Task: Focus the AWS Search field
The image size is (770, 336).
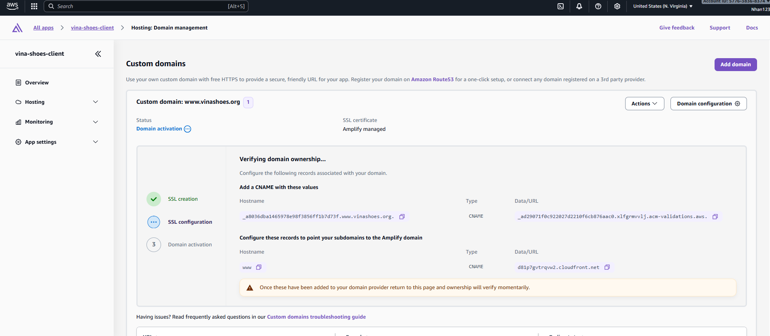Action: (x=146, y=6)
